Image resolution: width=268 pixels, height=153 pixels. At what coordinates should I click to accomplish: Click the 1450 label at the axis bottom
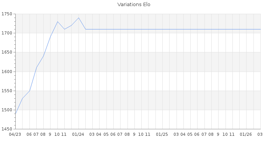point(7,129)
